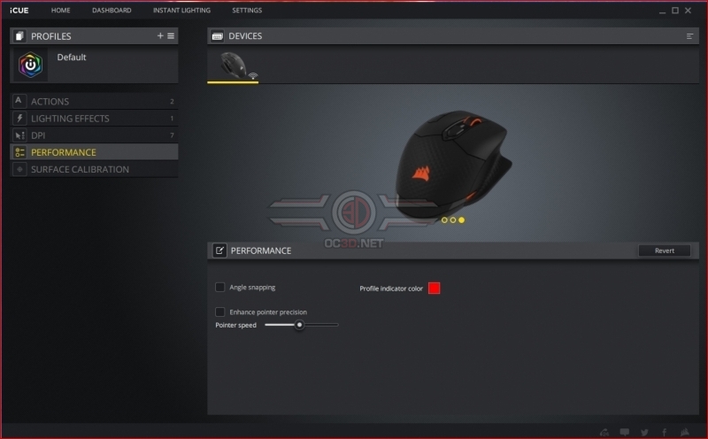Maximize the iCUE window
This screenshot has height=439, width=708.
point(675,11)
